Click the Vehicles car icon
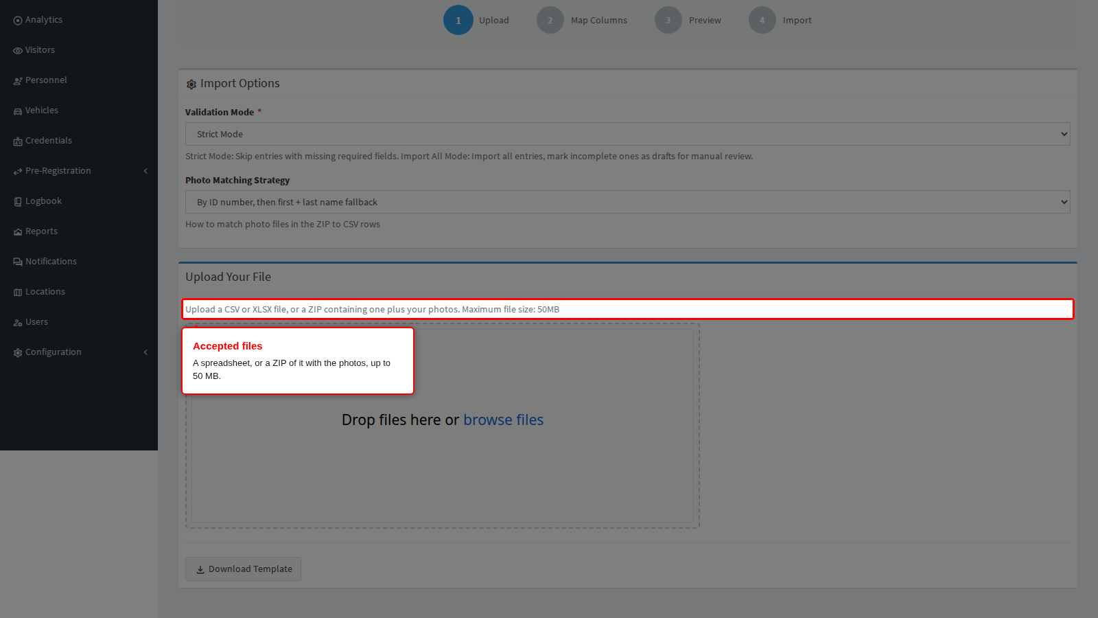 click(18, 111)
